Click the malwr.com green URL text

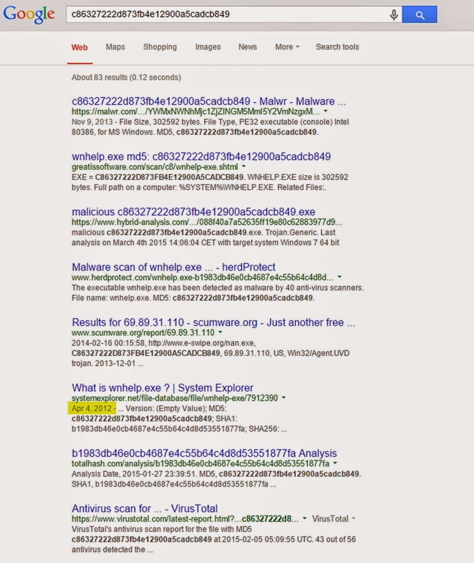[x=196, y=112]
